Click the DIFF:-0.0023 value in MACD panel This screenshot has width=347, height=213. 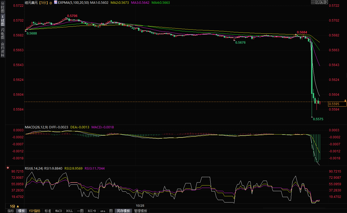point(58,127)
